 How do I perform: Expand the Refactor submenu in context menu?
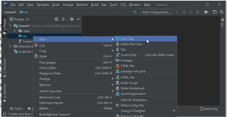pos(74,85)
